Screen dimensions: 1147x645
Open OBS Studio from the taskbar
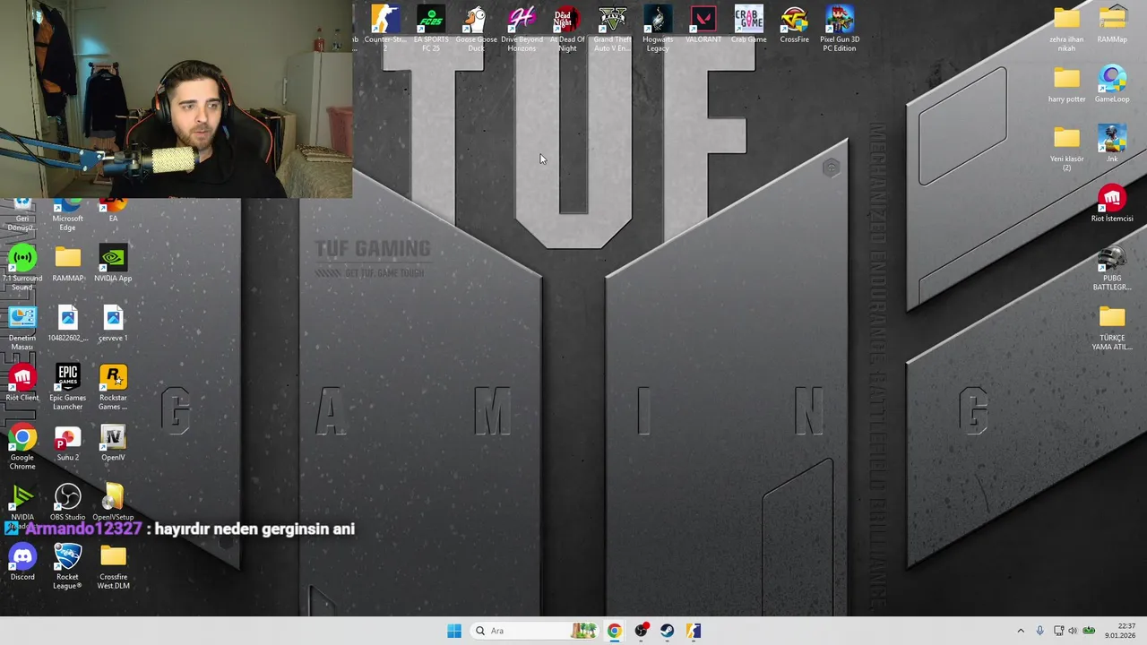pos(641,631)
